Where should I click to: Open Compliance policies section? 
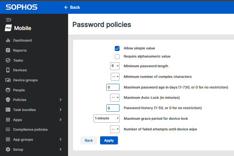click(x=30, y=129)
